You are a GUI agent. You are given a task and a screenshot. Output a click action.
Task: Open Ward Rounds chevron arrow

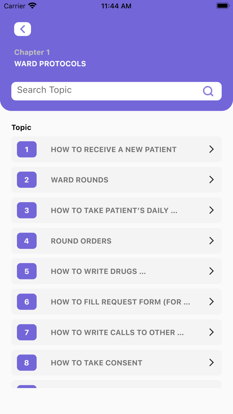click(211, 180)
